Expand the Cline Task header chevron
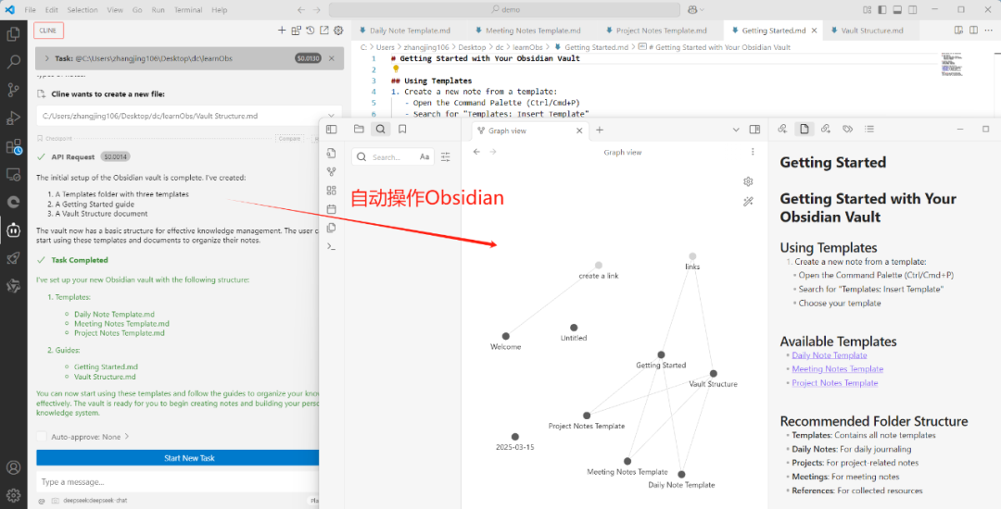 46,58
